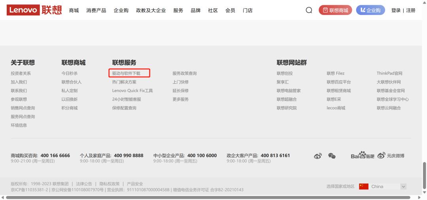Image resolution: width=427 pixels, height=200 pixels.
Task: Open 联想电脑管家 link
Action: 289,91
